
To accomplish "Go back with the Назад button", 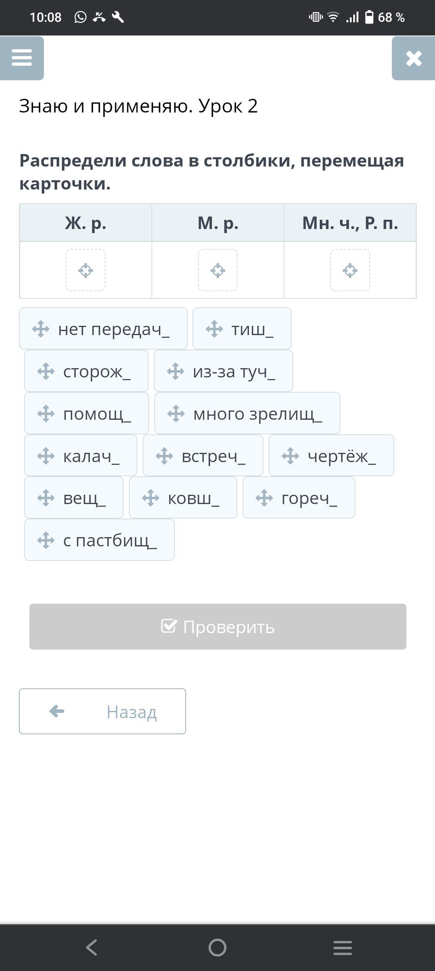I will (x=102, y=711).
